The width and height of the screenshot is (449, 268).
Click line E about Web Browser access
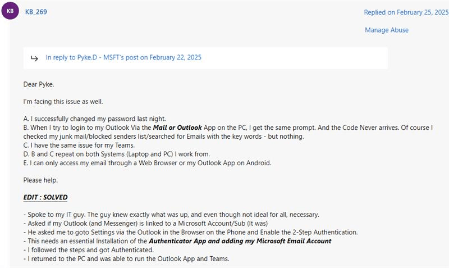(x=147, y=163)
